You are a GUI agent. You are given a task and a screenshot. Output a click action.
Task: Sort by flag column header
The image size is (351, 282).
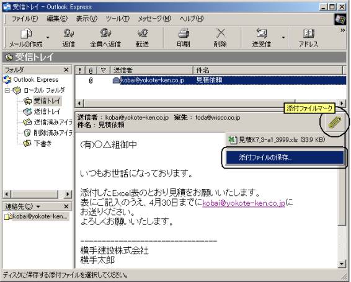click(x=103, y=71)
